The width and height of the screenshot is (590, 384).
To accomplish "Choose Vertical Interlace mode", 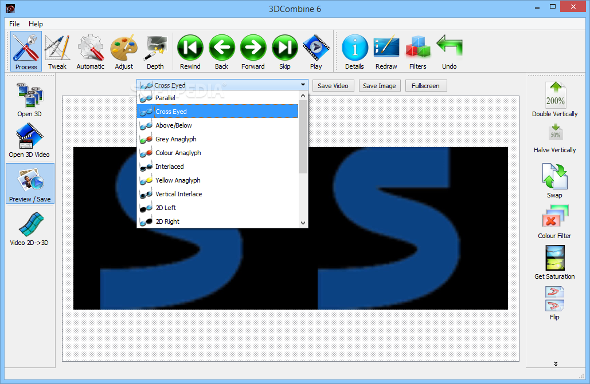I will pyautogui.click(x=218, y=194).
